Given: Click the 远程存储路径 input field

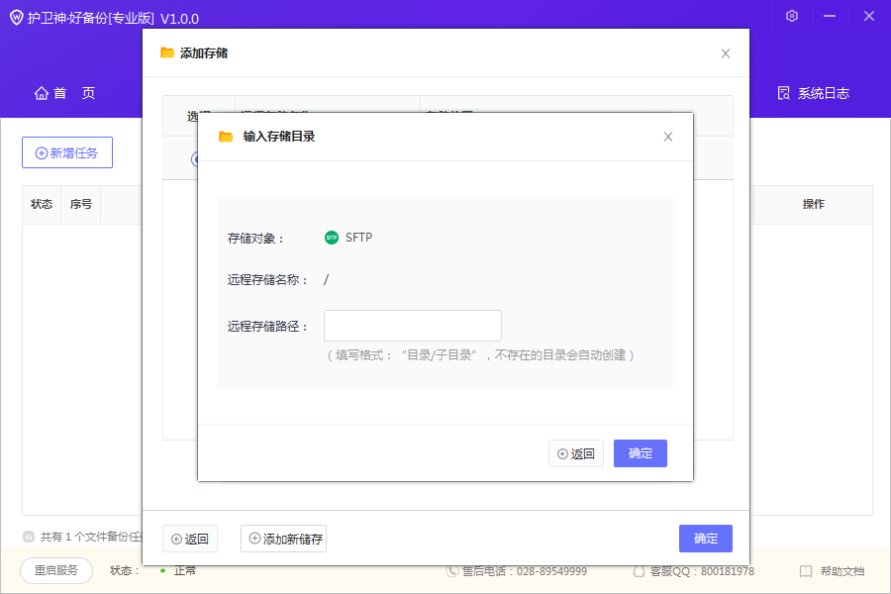Looking at the screenshot, I should 413,326.
